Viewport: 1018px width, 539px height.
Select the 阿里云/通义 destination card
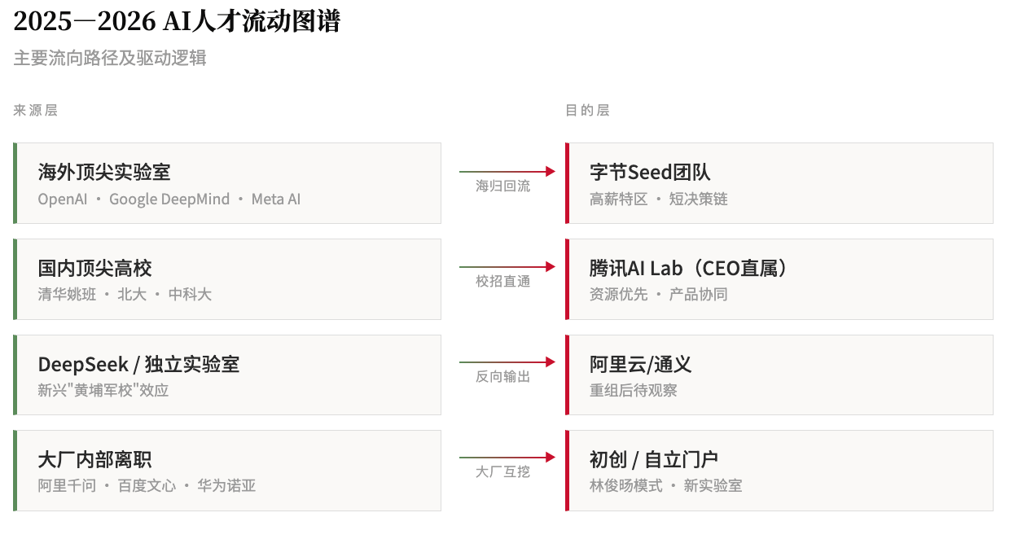(x=779, y=375)
